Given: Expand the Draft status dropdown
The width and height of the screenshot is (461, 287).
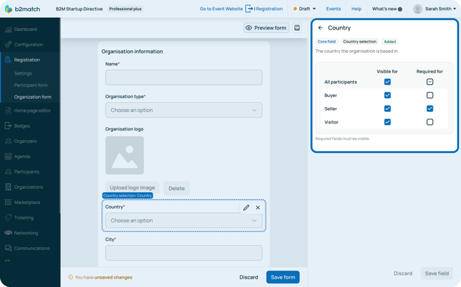Looking at the screenshot, I should click(305, 9).
